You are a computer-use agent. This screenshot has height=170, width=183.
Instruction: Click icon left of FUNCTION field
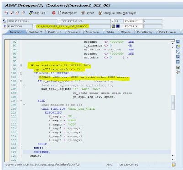click(5, 26)
